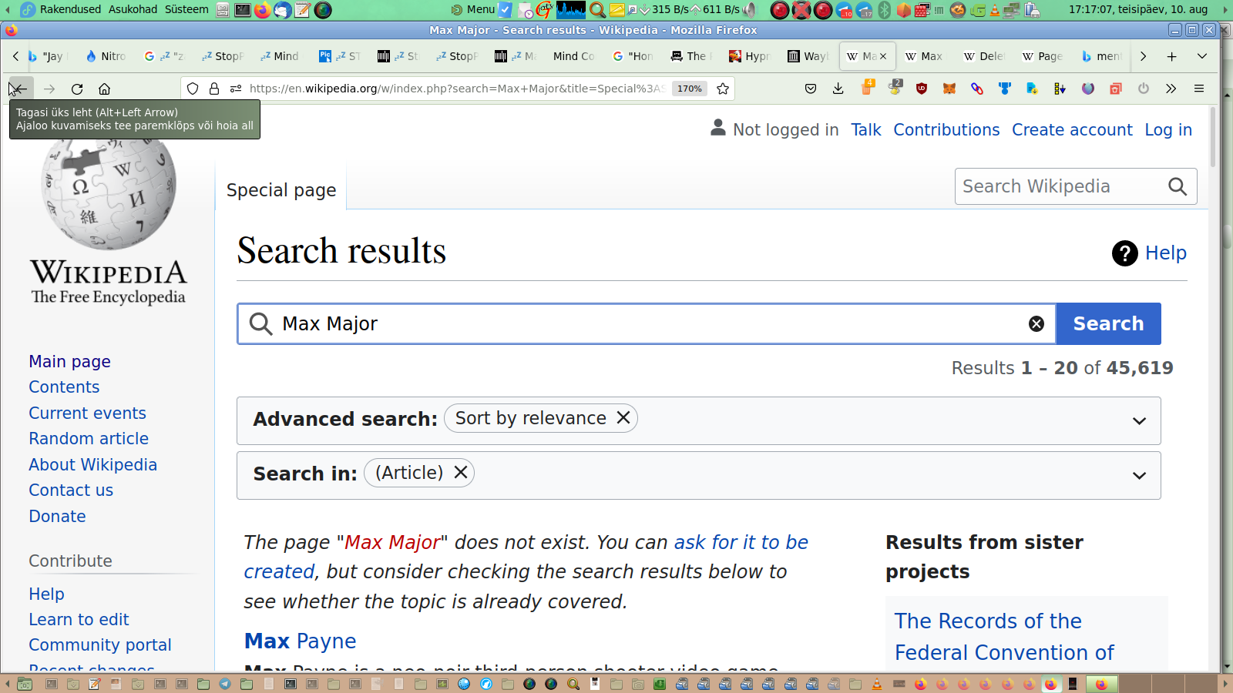Click the Home icon in navigation bar
This screenshot has height=693, width=1233.
[105, 89]
